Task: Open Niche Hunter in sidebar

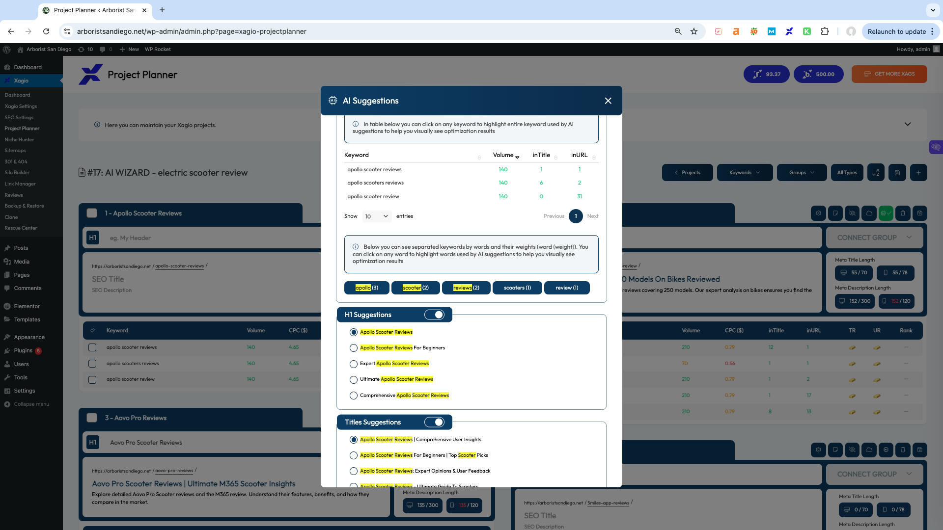Action: pos(19,139)
